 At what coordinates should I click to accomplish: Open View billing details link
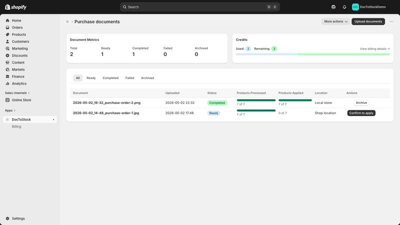pyautogui.click(x=374, y=48)
